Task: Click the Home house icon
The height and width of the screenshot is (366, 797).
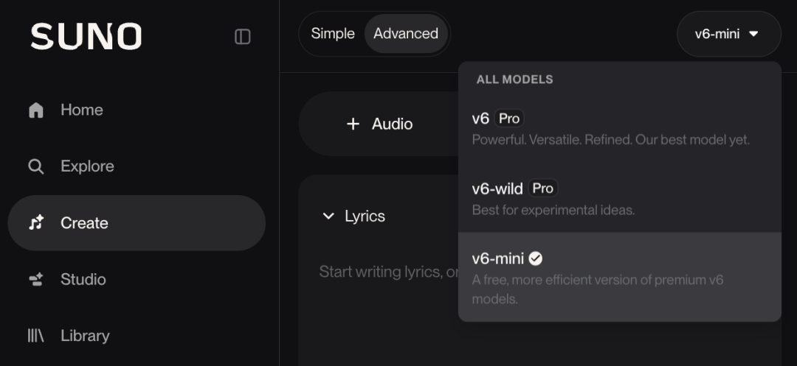Action: coord(36,110)
